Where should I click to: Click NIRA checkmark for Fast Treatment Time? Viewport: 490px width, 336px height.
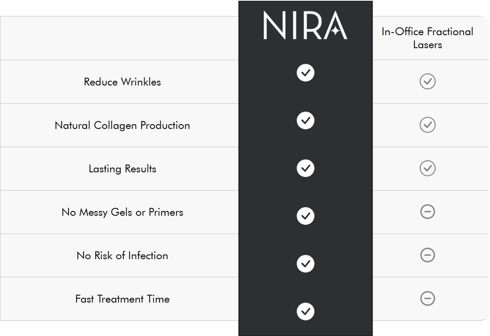coord(306,311)
